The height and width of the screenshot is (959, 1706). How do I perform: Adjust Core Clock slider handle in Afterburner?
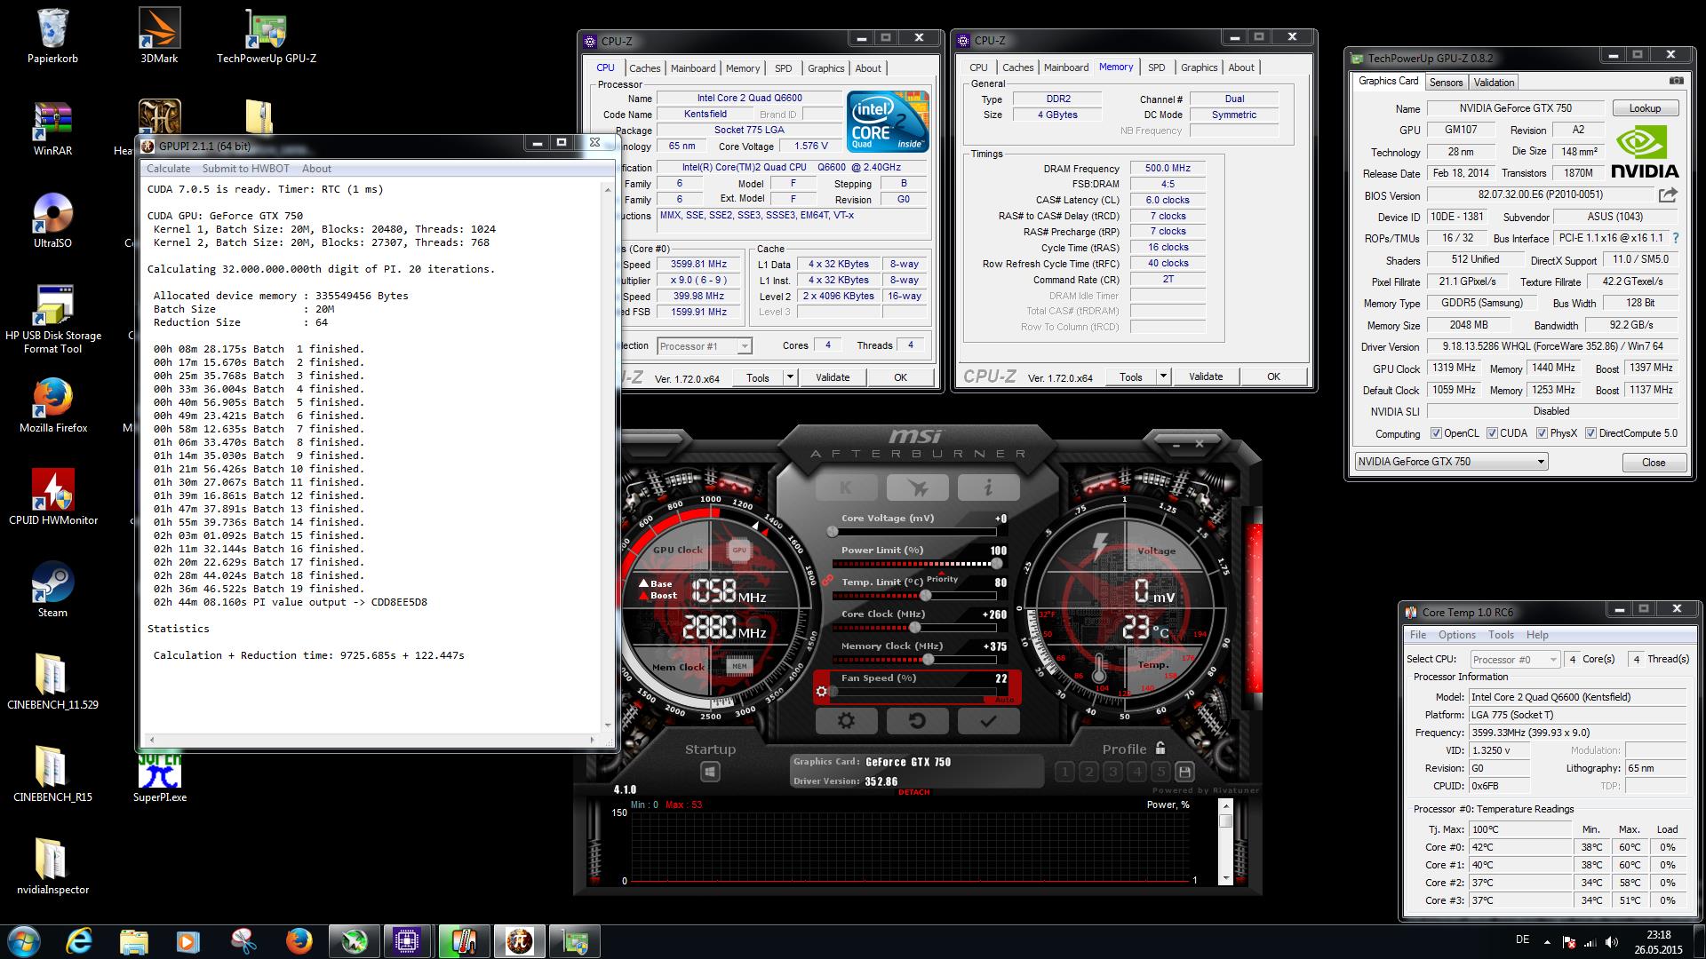[914, 628]
